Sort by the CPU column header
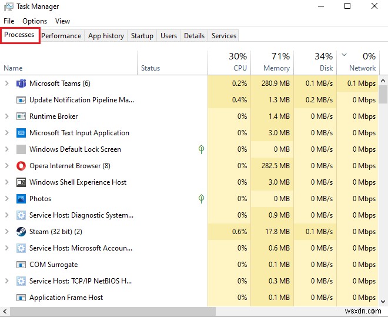Viewport: 388px width, 317px height. pos(229,63)
